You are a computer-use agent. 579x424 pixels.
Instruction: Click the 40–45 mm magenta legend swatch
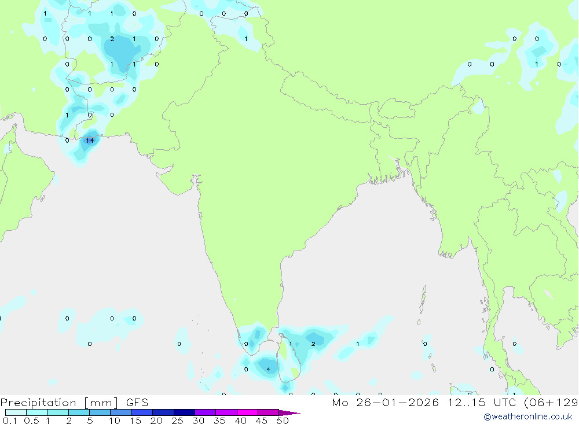[247, 412]
